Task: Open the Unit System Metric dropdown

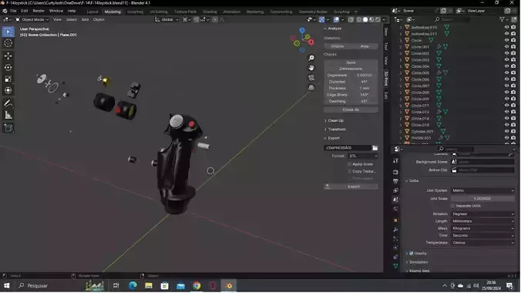Action: [482, 190]
